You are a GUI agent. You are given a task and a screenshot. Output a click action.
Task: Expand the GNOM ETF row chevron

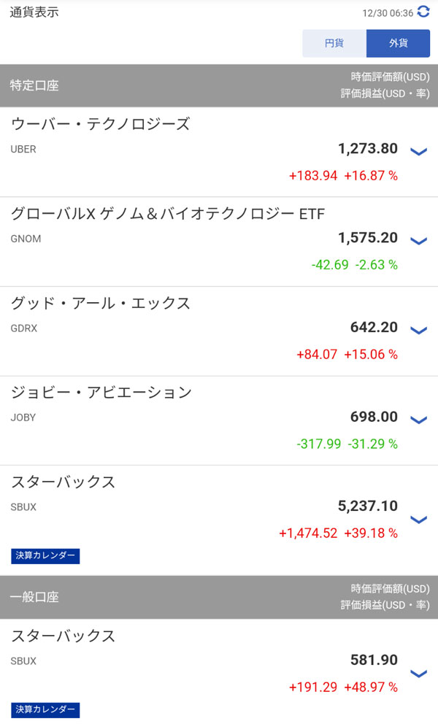[x=418, y=241]
